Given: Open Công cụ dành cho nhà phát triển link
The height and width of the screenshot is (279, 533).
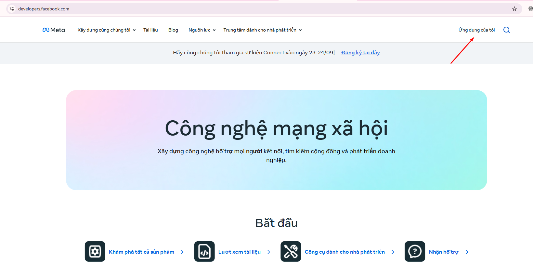Looking at the screenshot, I should point(345,252).
